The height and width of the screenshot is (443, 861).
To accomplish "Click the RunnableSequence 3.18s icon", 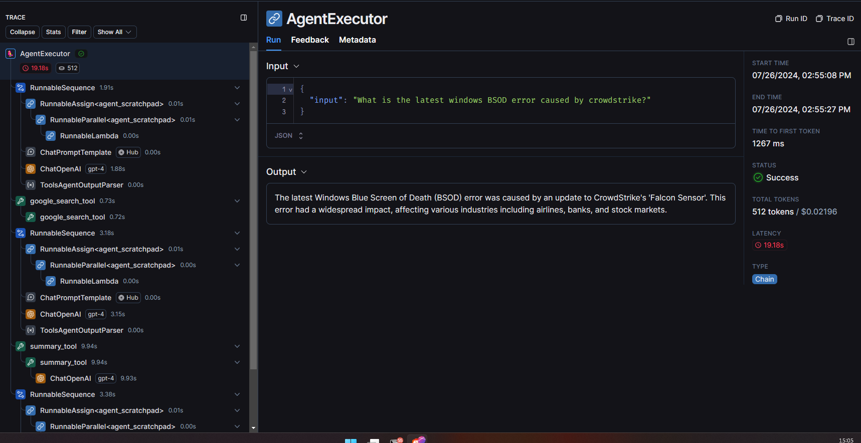I will pos(21,233).
